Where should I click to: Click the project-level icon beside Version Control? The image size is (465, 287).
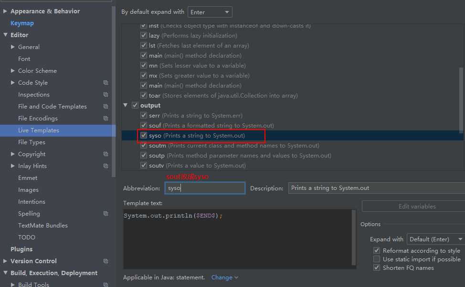(x=106, y=261)
